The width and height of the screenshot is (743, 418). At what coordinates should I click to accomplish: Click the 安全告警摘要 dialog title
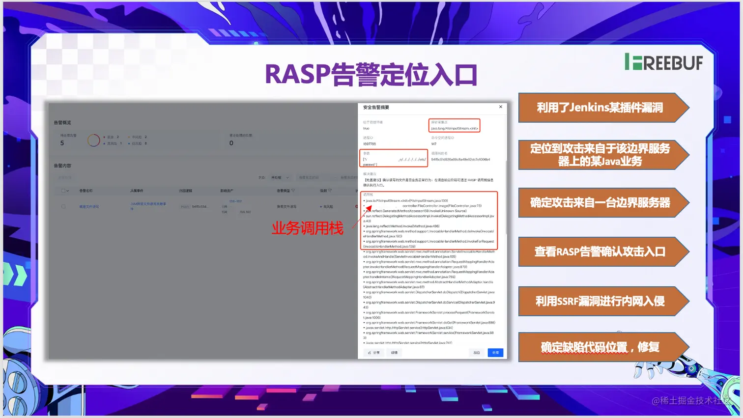pos(376,107)
